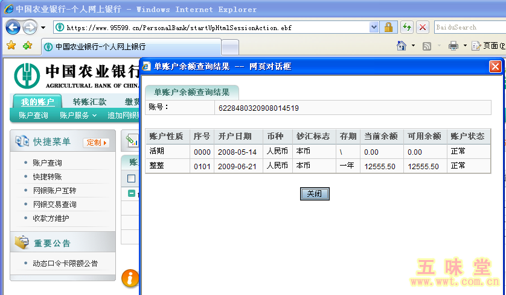Select the 我的账户 tab
Viewport: 506px width, 295px height.
click(x=37, y=102)
